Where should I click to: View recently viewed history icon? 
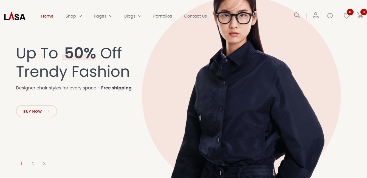click(x=330, y=16)
